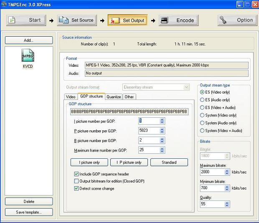Click Maximum frame number per GOP spinner

162,150
